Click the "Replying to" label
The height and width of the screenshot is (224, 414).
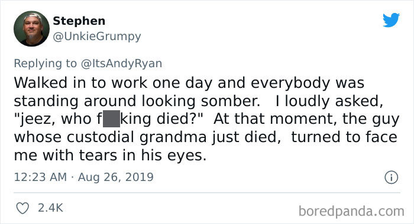coord(46,64)
